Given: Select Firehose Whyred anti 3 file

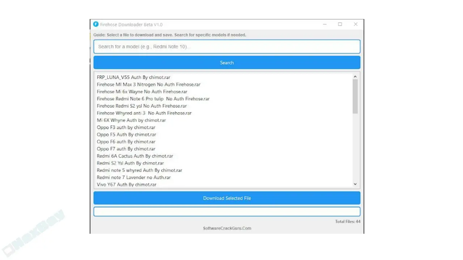Looking at the screenshot, I should click(x=144, y=113).
